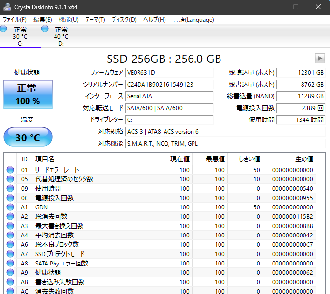Open the ディスク(D) menu

(x=124, y=20)
